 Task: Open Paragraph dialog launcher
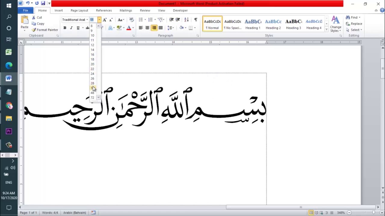[x=198, y=36]
